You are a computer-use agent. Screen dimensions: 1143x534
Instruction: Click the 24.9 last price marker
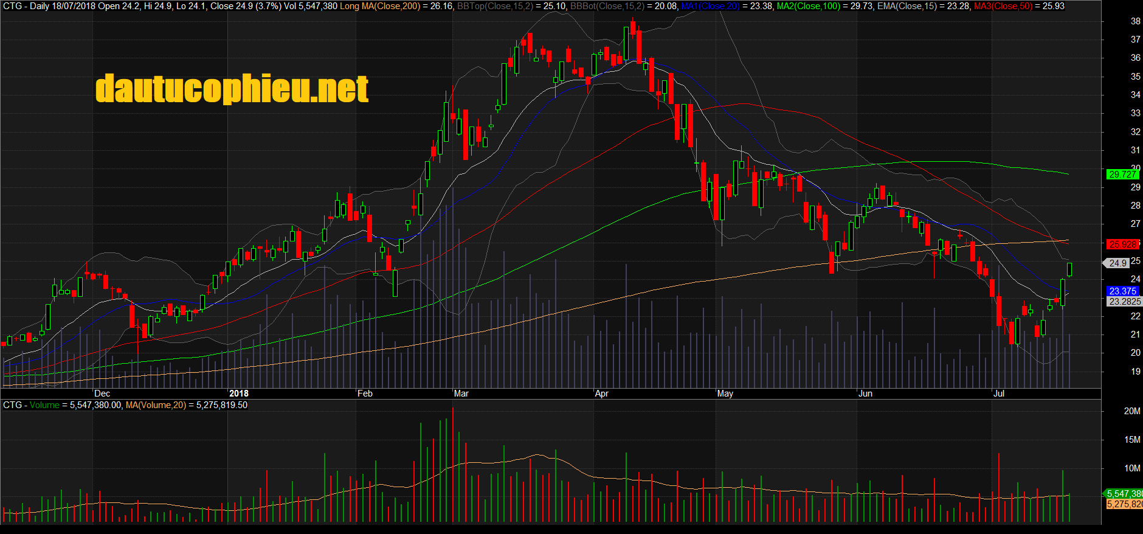[x=1117, y=263]
